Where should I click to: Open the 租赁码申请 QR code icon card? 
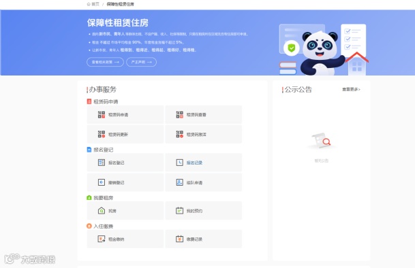pos(125,115)
